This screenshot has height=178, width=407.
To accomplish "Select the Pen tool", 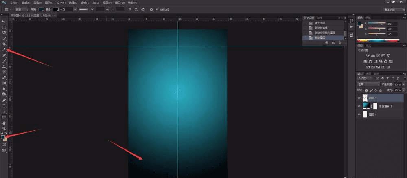I will [4, 100].
